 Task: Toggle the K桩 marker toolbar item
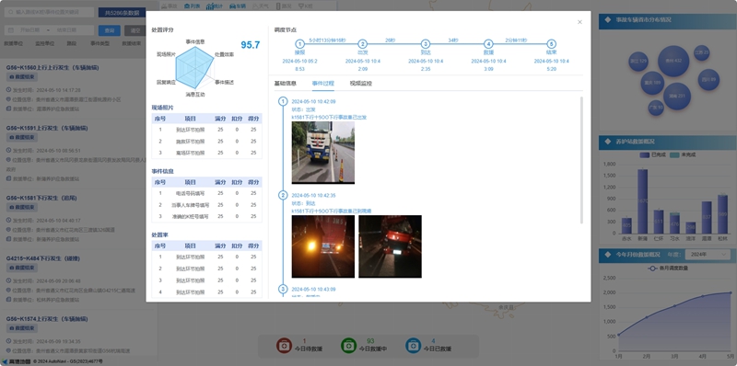click(306, 6)
